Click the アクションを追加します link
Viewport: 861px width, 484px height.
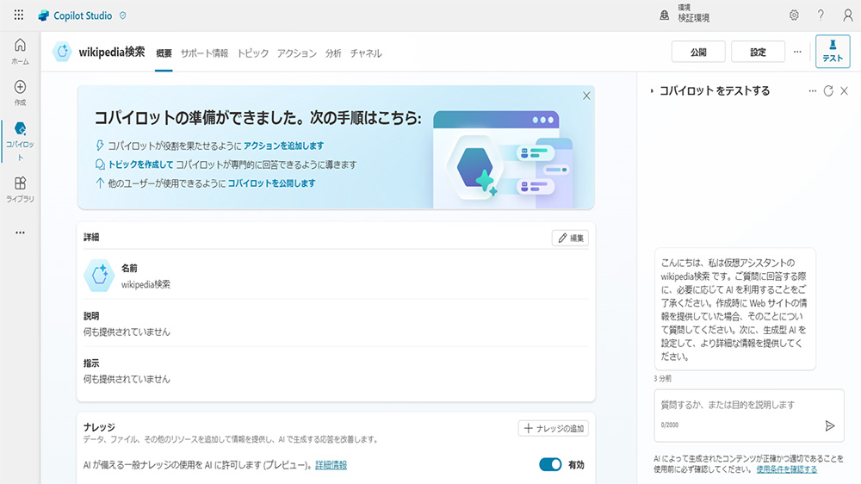pyautogui.click(x=283, y=146)
